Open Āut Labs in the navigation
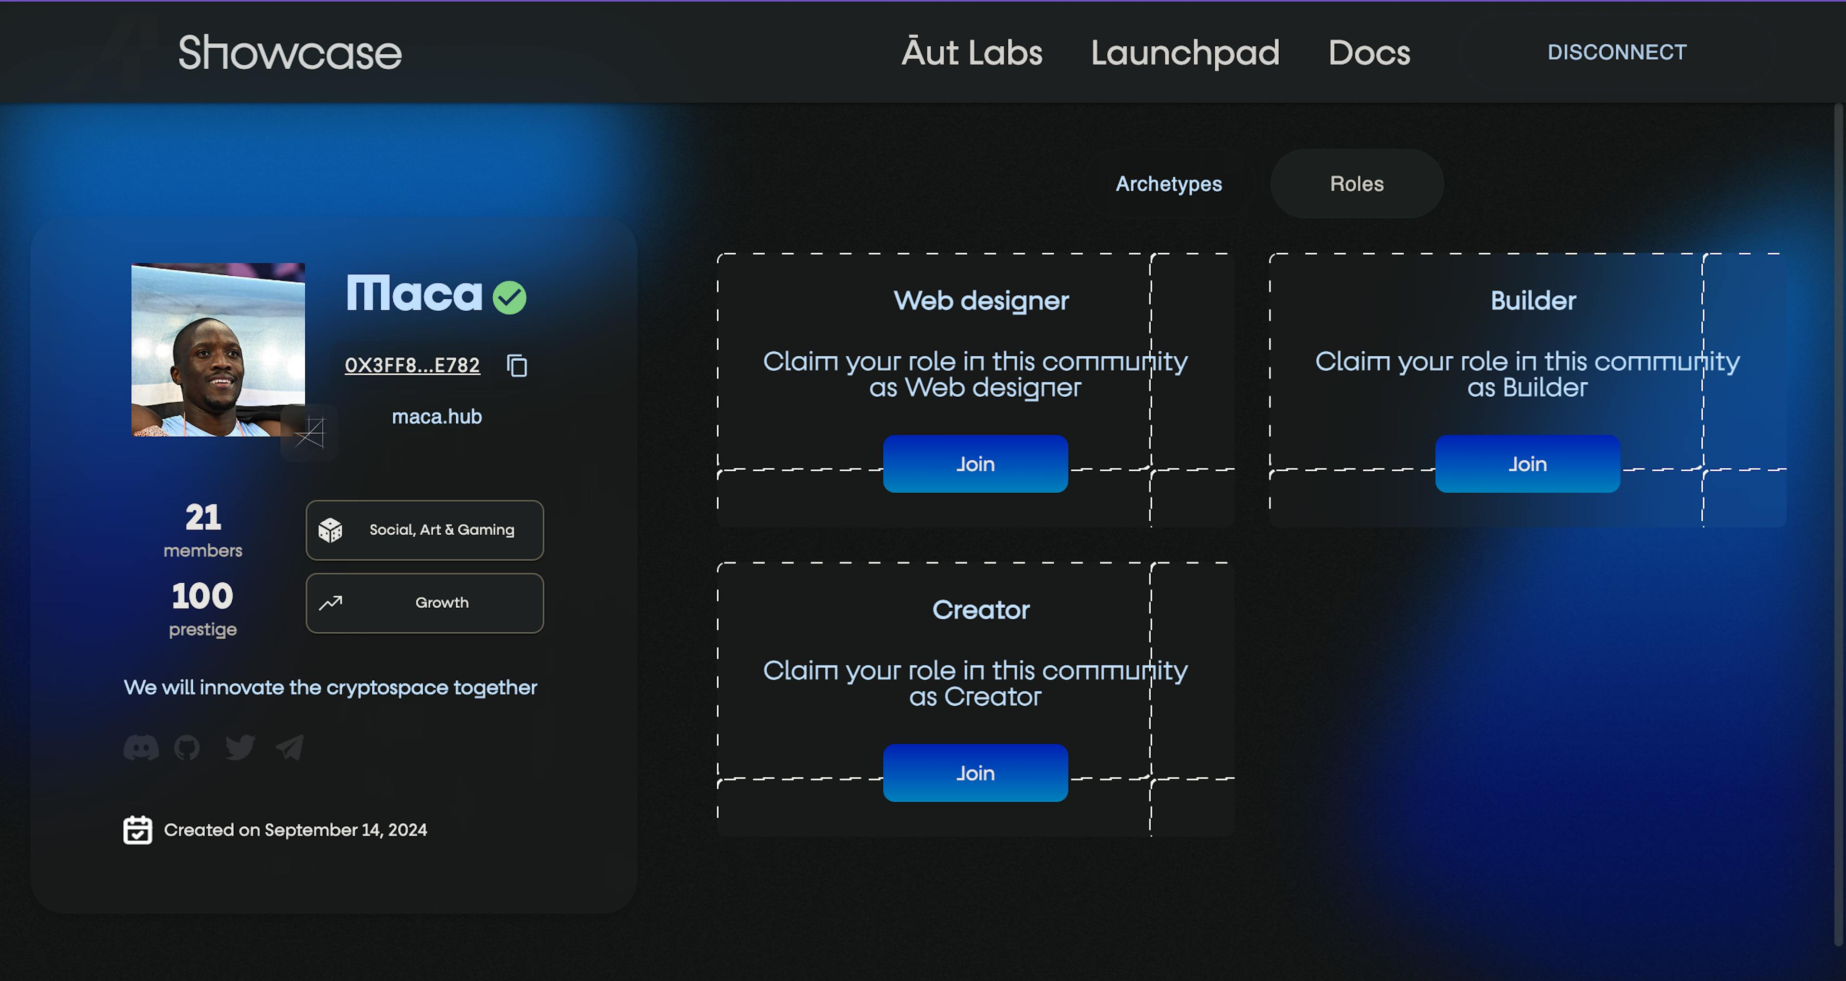1846x981 pixels. click(972, 52)
